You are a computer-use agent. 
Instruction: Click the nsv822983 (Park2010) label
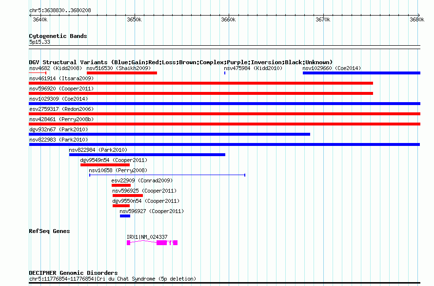pos(59,140)
